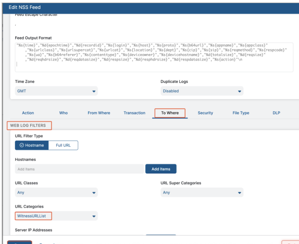Click the URL Filter Type label
Screen dimensions: 299x244
[x=29, y=136]
